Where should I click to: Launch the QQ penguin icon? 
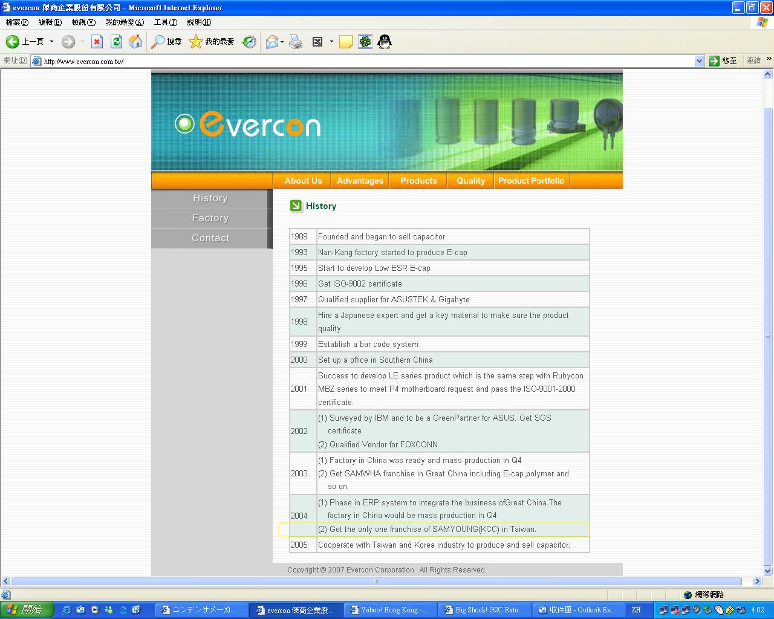pyautogui.click(x=385, y=42)
